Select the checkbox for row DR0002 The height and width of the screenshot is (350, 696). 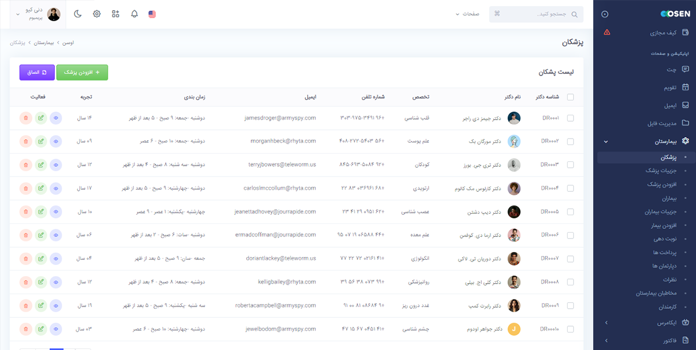tap(570, 141)
